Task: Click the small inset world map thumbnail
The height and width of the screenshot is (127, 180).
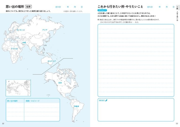Action: [18, 88]
